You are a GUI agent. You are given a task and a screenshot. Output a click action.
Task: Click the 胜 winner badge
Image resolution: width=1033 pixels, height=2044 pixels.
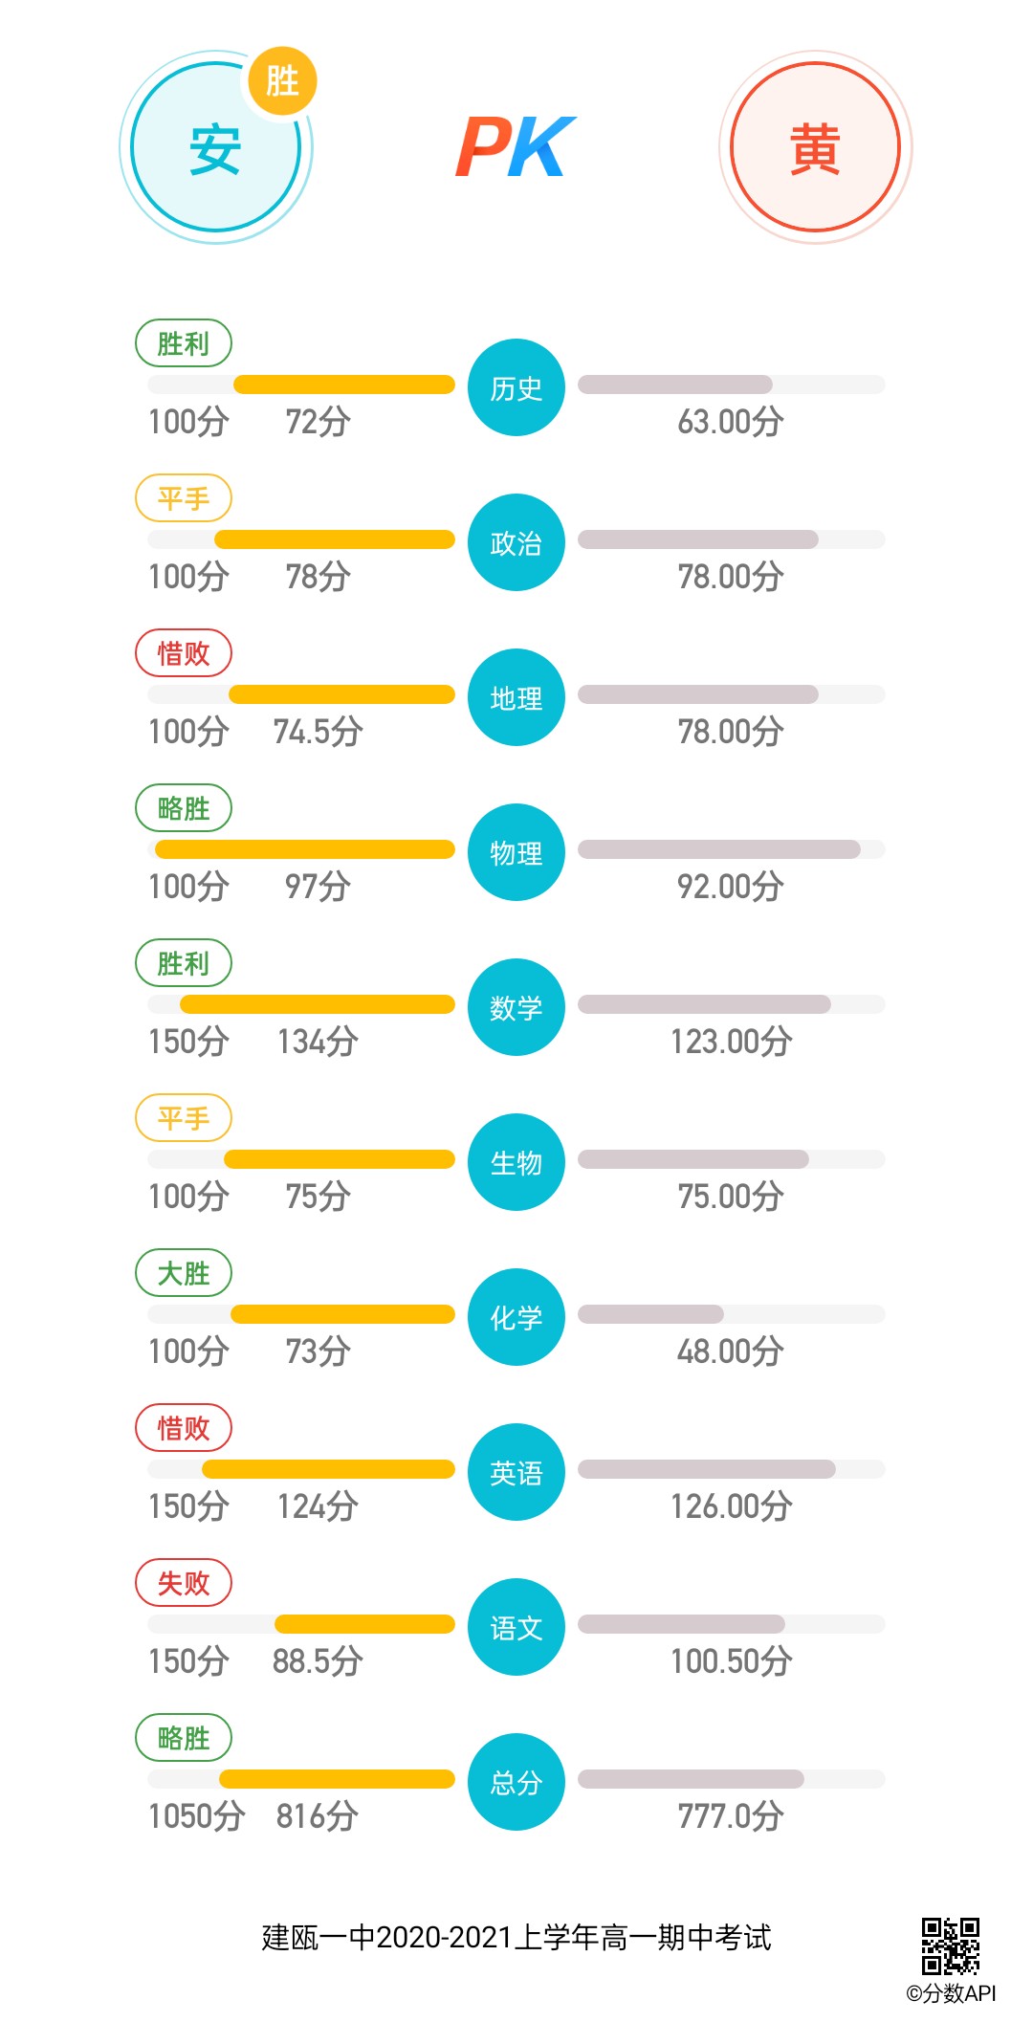coord(282,80)
